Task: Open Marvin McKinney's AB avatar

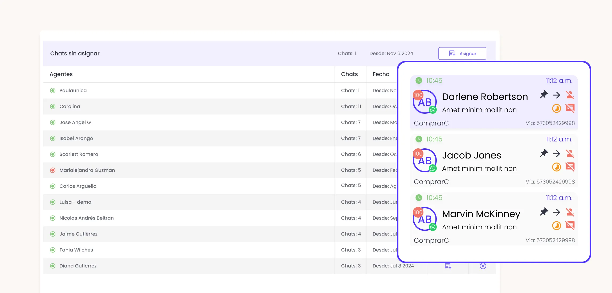Action: coord(425,219)
